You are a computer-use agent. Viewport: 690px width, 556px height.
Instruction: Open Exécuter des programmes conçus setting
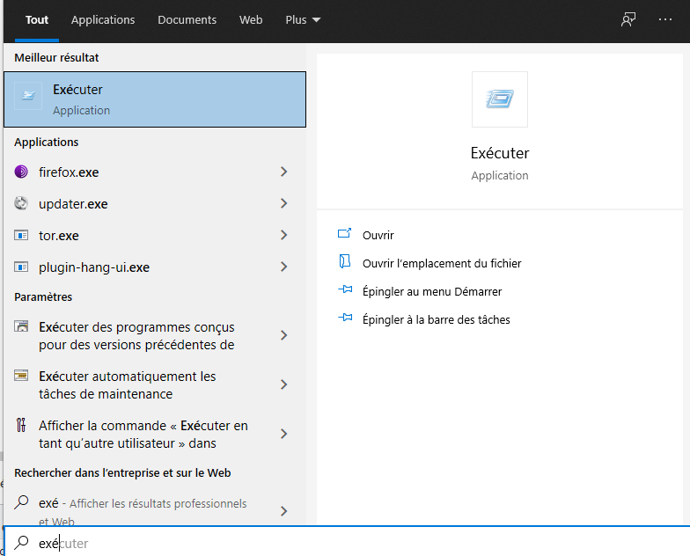[x=155, y=336]
